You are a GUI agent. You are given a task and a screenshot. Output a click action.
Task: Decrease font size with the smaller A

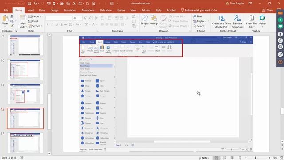coord(90,18)
